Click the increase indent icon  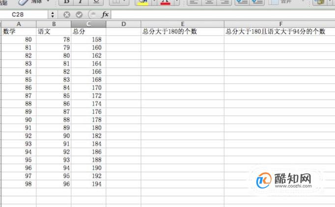[x=257, y=2]
